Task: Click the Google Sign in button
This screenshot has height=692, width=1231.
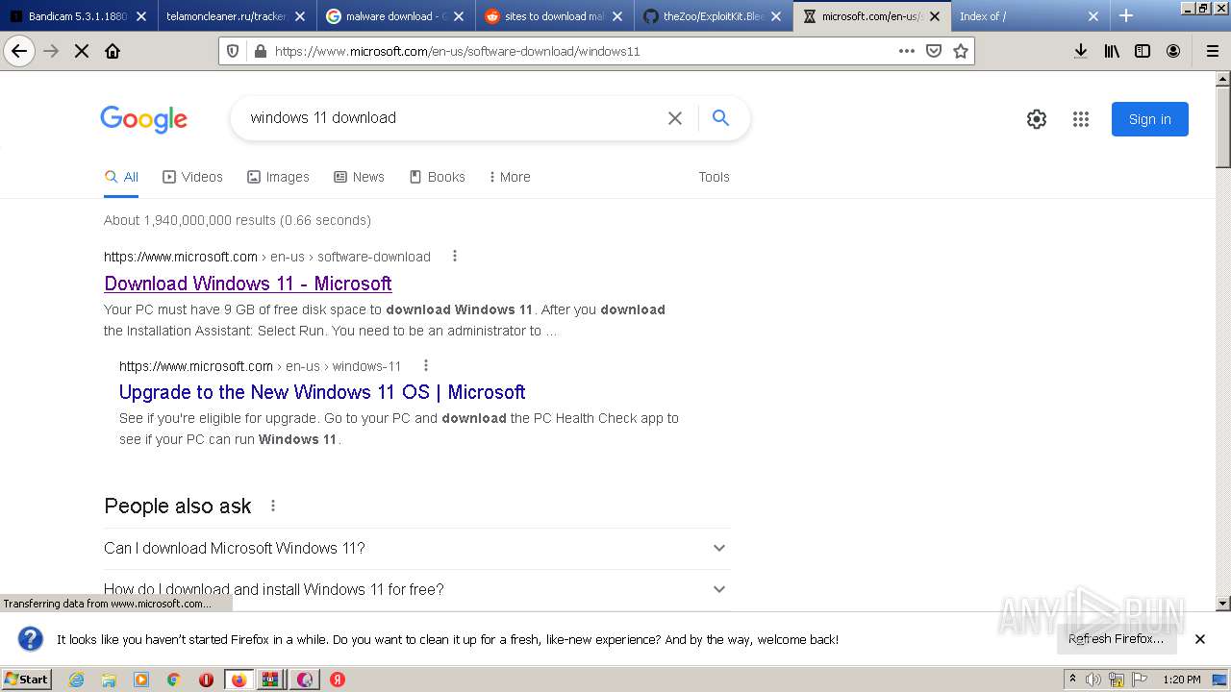Action: point(1150,119)
